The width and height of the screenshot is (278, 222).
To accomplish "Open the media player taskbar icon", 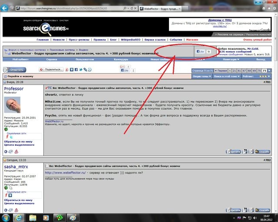I will pyautogui.click(x=46, y=218).
